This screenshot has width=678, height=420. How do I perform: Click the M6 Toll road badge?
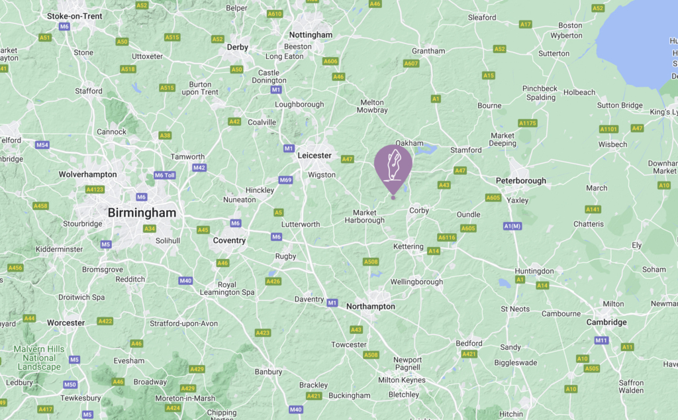[165, 175]
